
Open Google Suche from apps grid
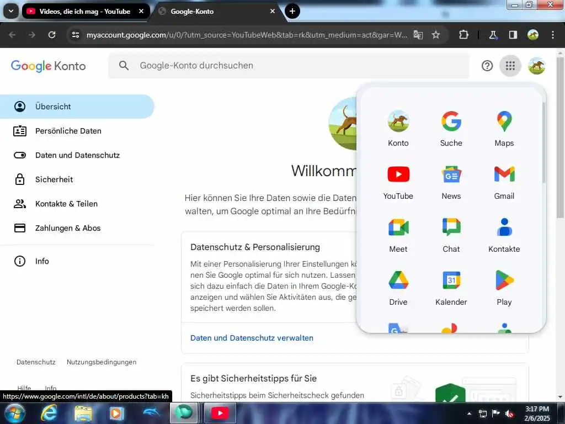pos(451,128)
